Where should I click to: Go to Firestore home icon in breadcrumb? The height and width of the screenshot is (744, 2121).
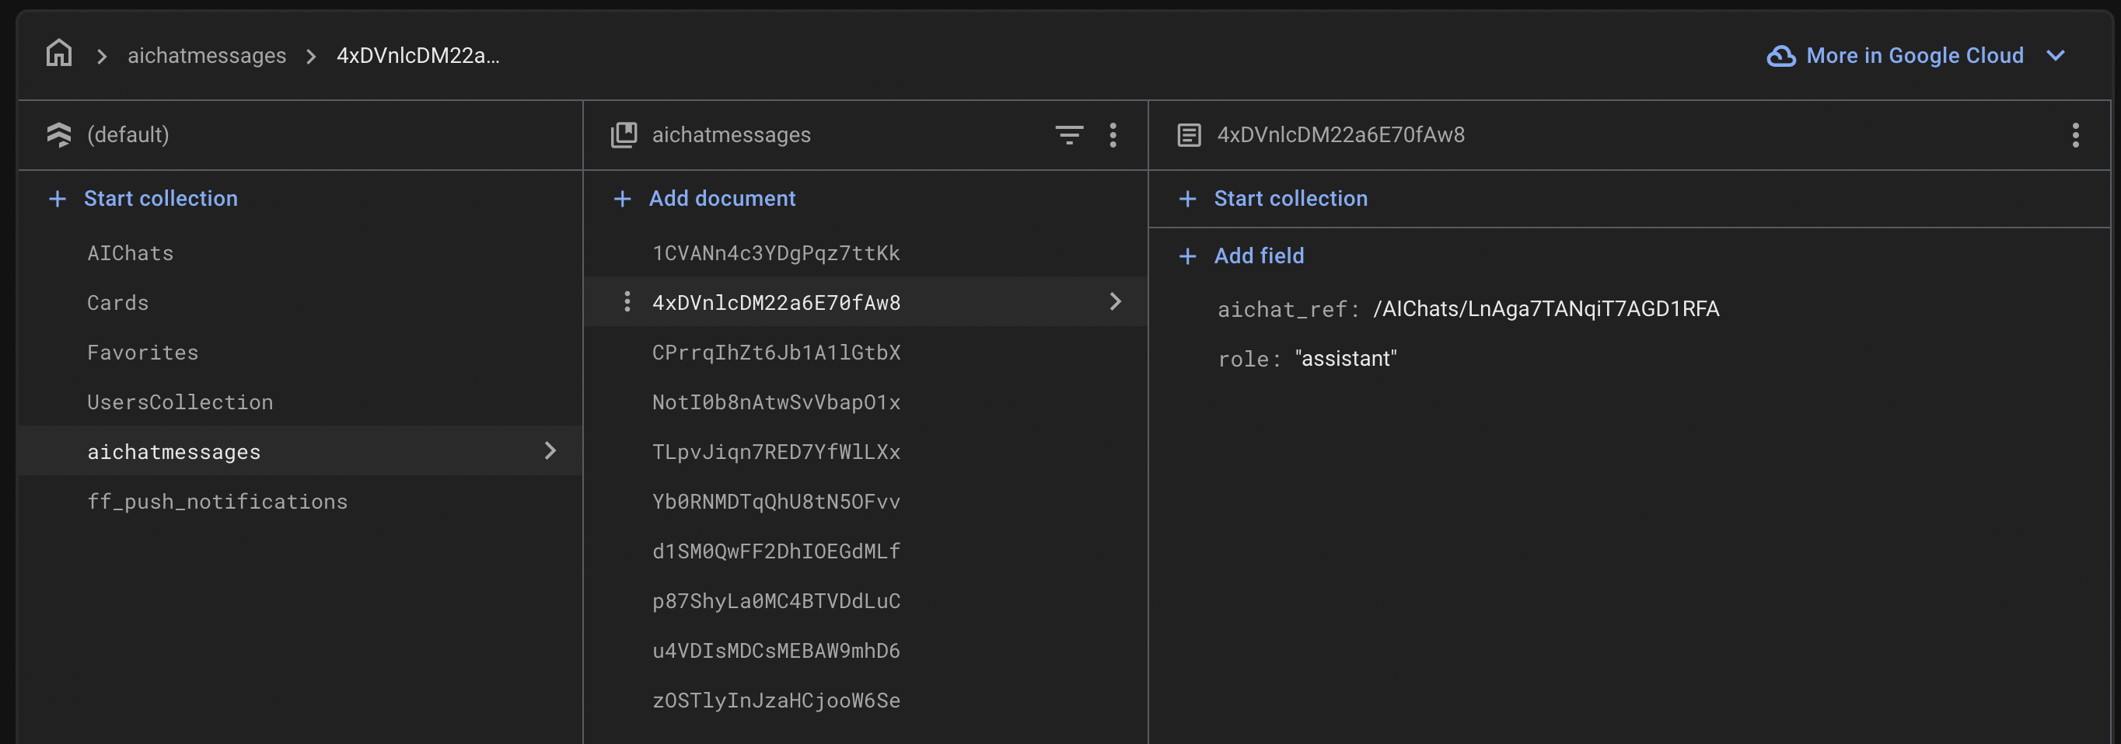(x=58, y=54)
